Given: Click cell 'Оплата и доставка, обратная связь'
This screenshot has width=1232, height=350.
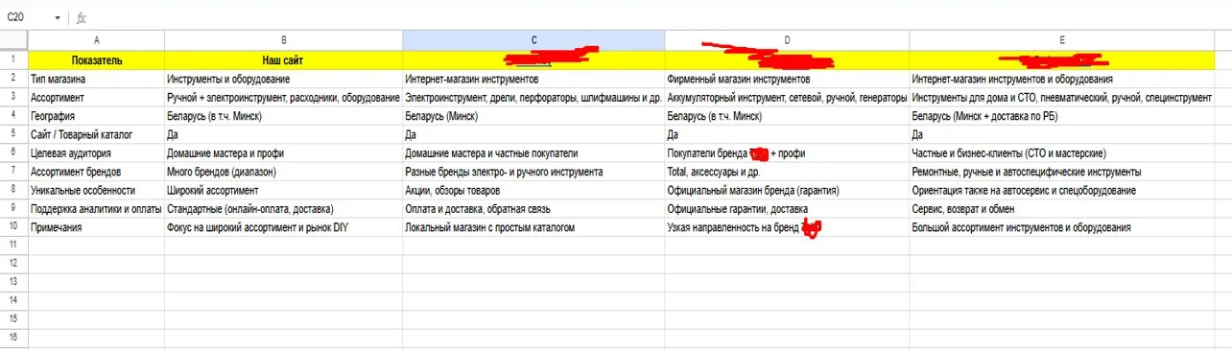Looking at the screenshot, I should coord(533,209).
